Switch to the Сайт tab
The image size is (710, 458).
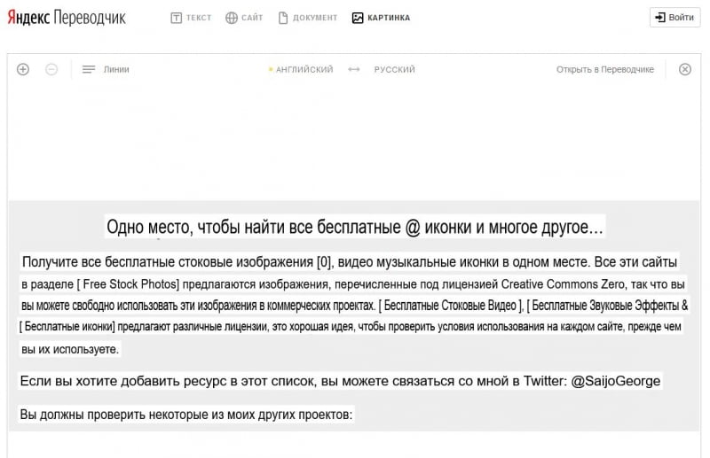(244, 18)
